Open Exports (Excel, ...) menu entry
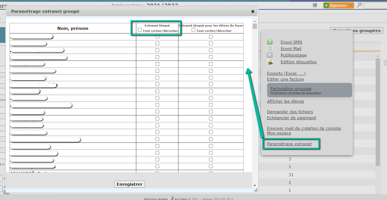 [286, 73]
